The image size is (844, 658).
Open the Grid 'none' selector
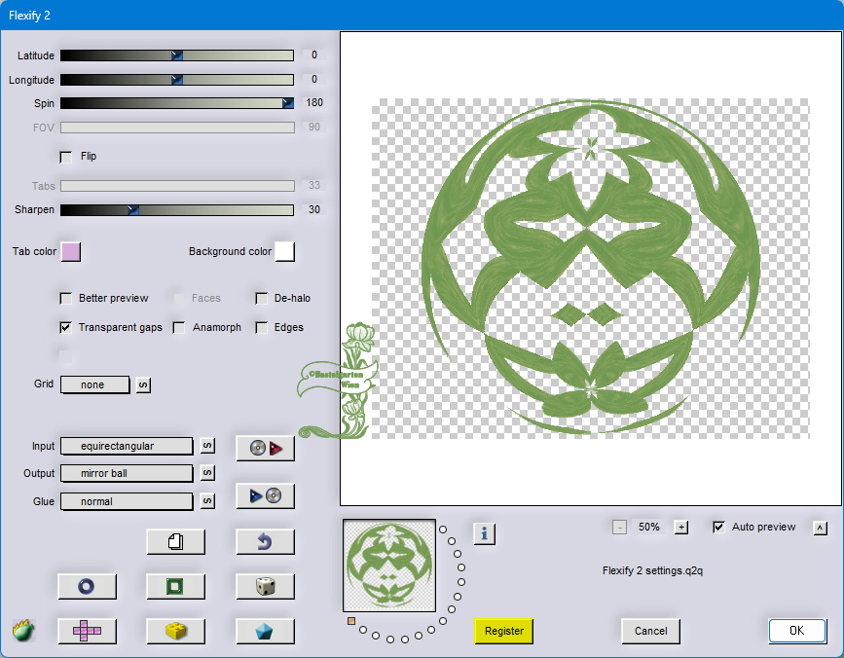click(x=95, y=384)
